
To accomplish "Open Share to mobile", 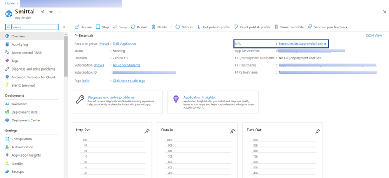I will tap(289, 27).
